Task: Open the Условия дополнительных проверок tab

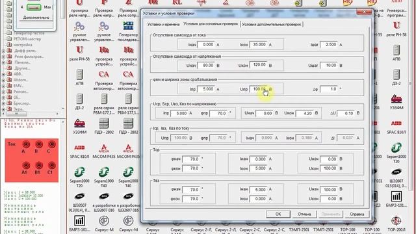Action: 272,24
